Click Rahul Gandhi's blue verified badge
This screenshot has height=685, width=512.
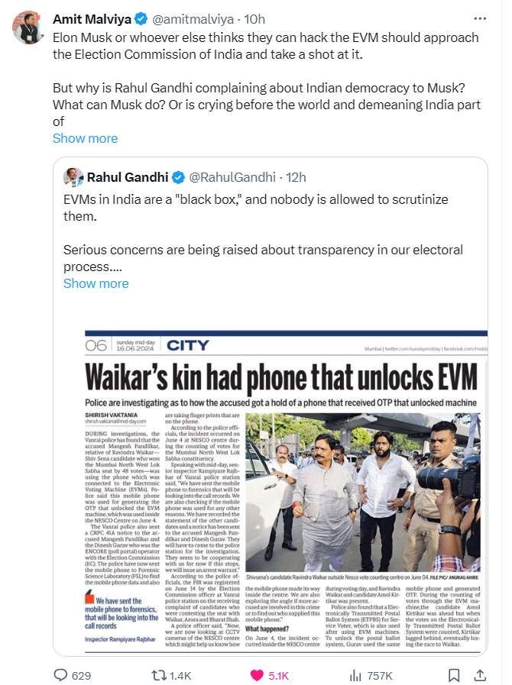[x=178, y=177]
